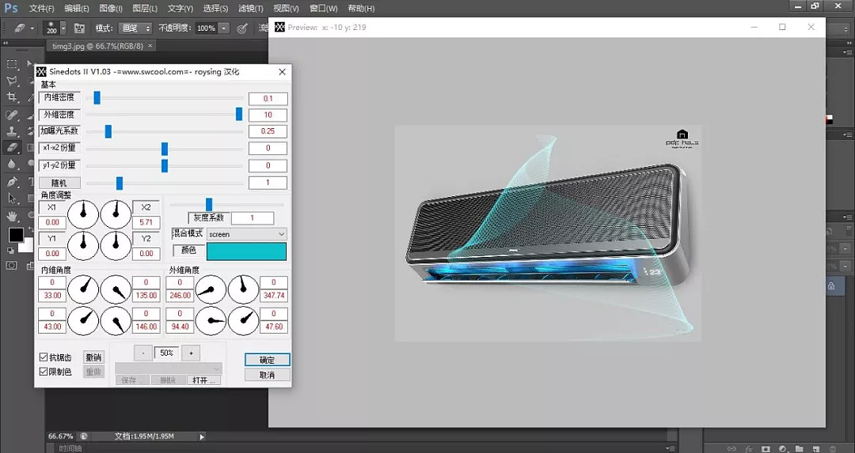Adjust the 外维密度 slider handle
This screenshot has height=453, width=855.
point(239,114)
